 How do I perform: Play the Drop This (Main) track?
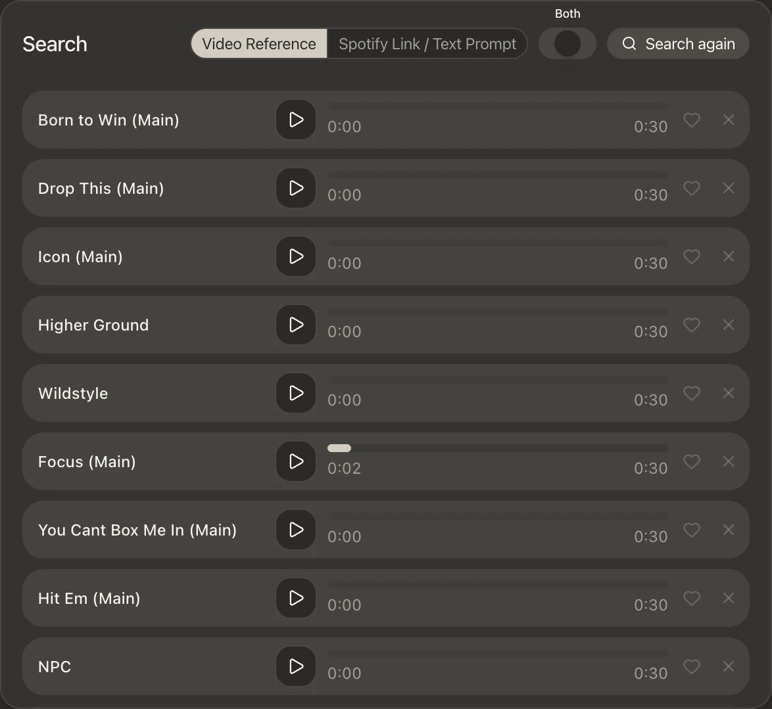click(296, 188)
